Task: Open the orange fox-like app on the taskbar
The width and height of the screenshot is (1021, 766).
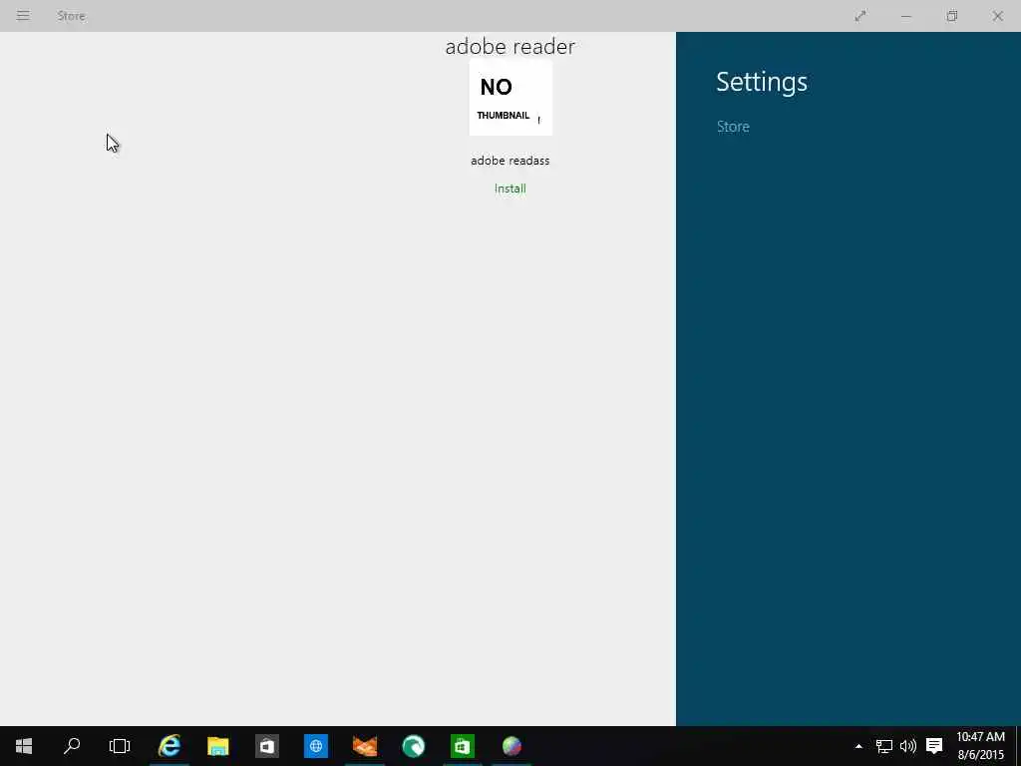Action: click(365, 746)
